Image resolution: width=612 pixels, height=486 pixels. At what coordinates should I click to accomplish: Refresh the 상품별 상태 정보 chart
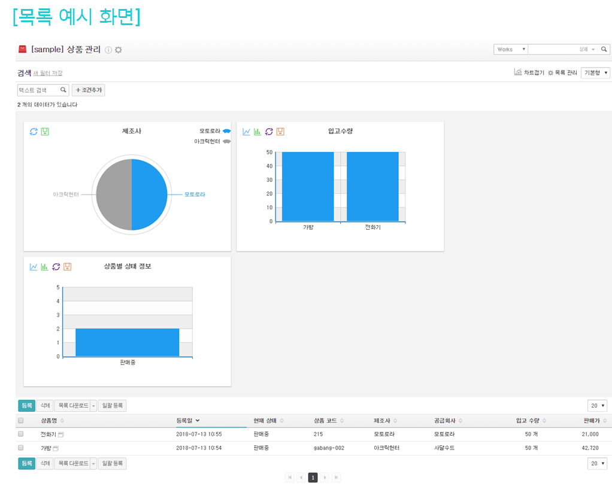[56, 266]
